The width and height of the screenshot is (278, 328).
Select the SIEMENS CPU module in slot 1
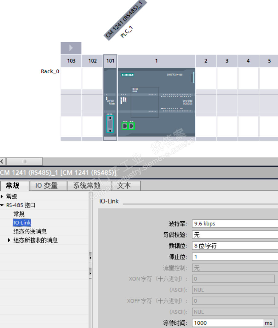[156, 102]
